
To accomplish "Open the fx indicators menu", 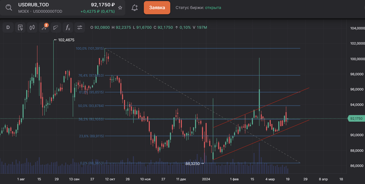I will (68, 28).
